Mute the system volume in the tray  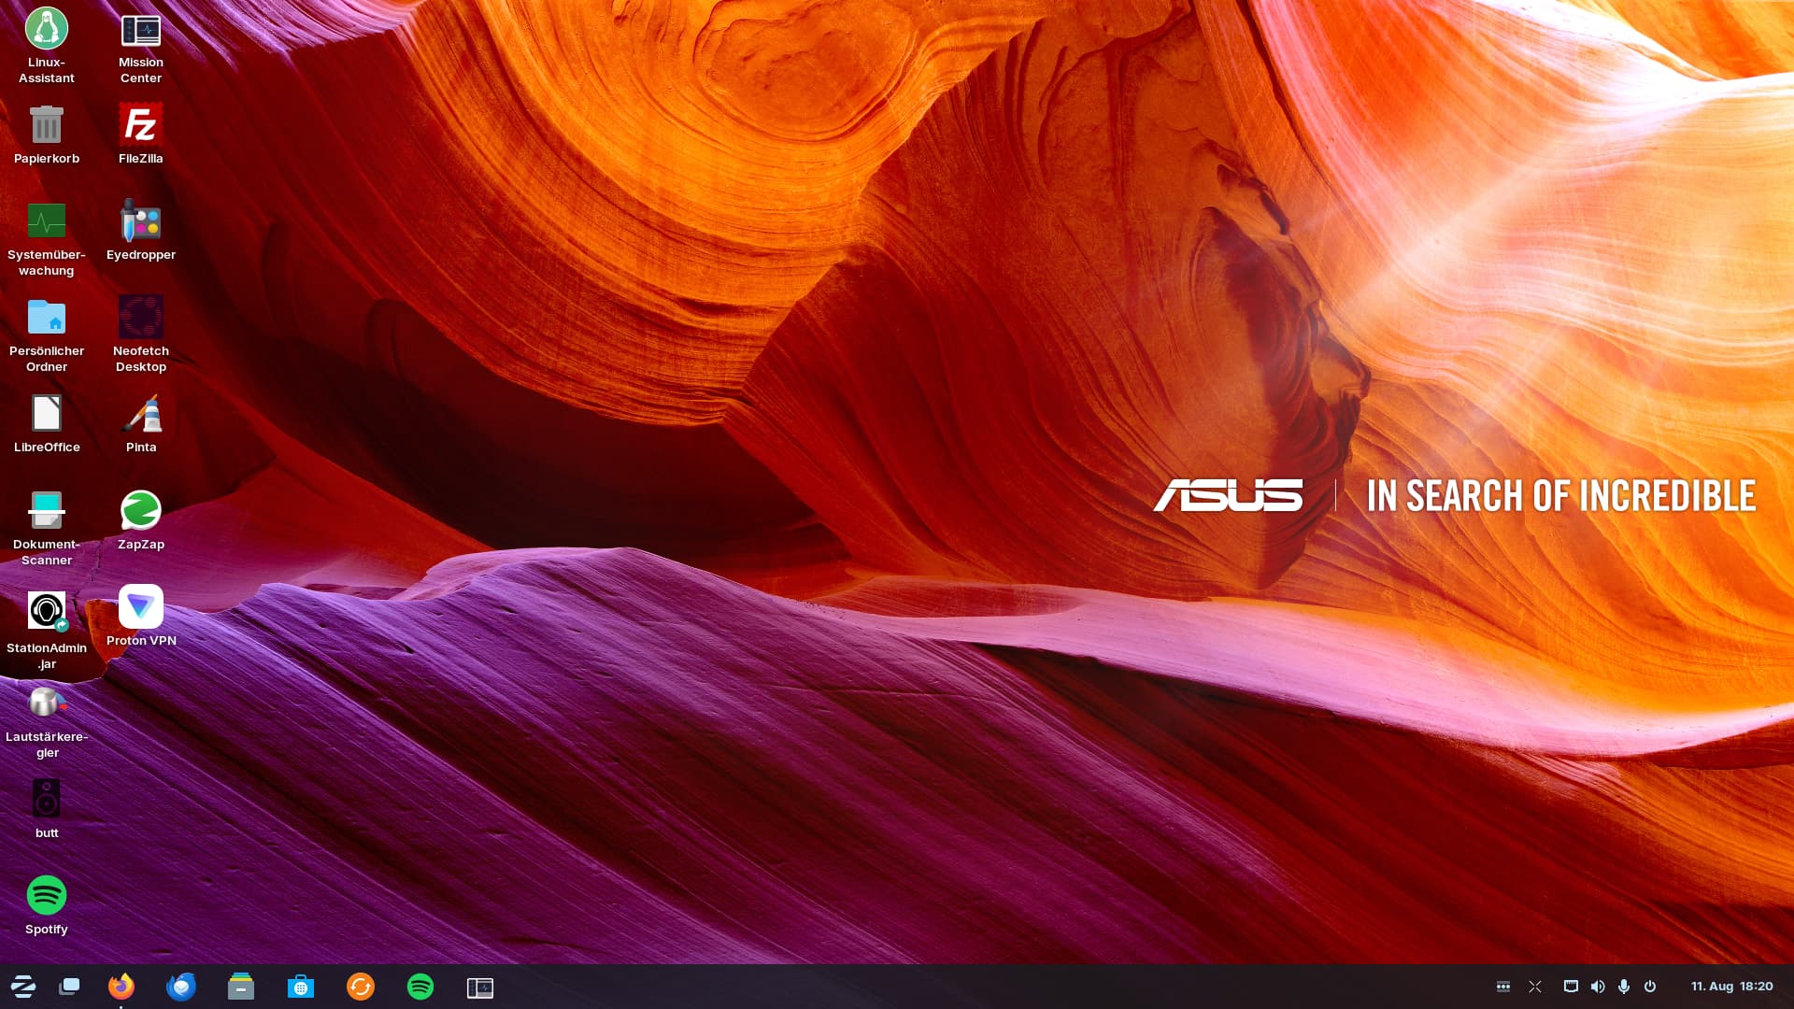tap(1599, 986)
